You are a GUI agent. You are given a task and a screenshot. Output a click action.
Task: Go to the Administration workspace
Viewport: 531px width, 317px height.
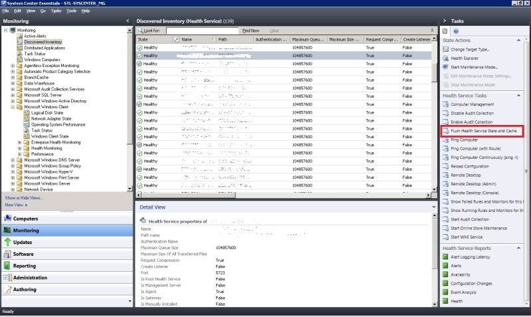[30, 278]
